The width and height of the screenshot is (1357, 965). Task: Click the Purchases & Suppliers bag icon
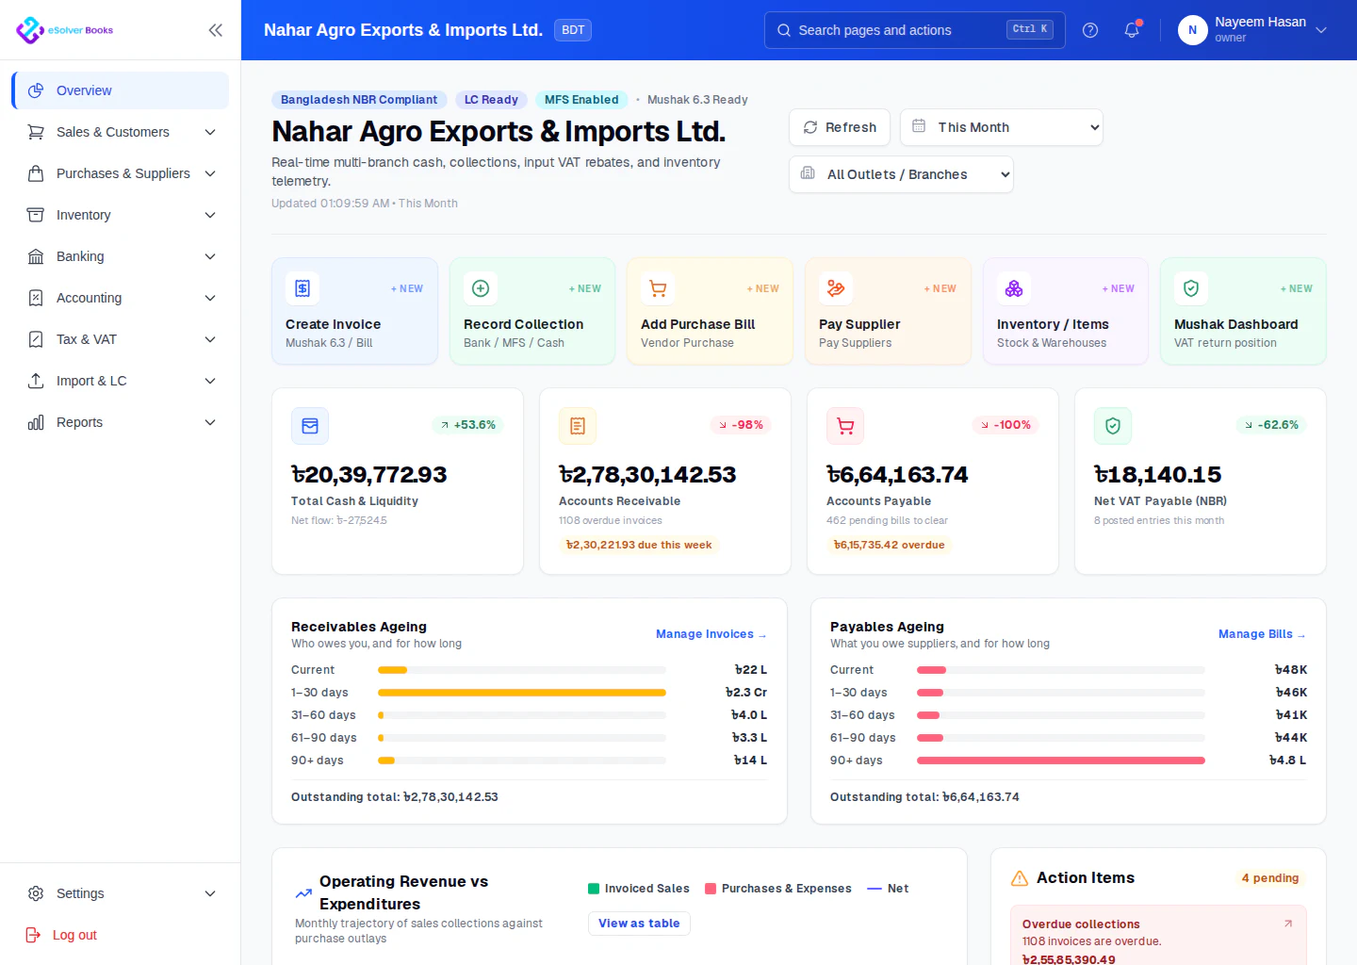36,173
